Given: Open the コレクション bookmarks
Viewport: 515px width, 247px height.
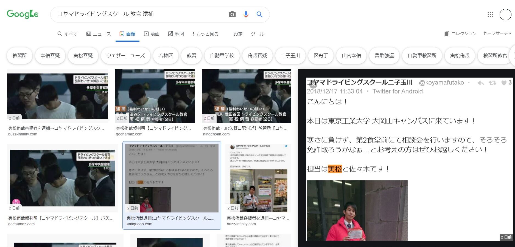Looking at the screenshot, I should (x=460, y=33).
